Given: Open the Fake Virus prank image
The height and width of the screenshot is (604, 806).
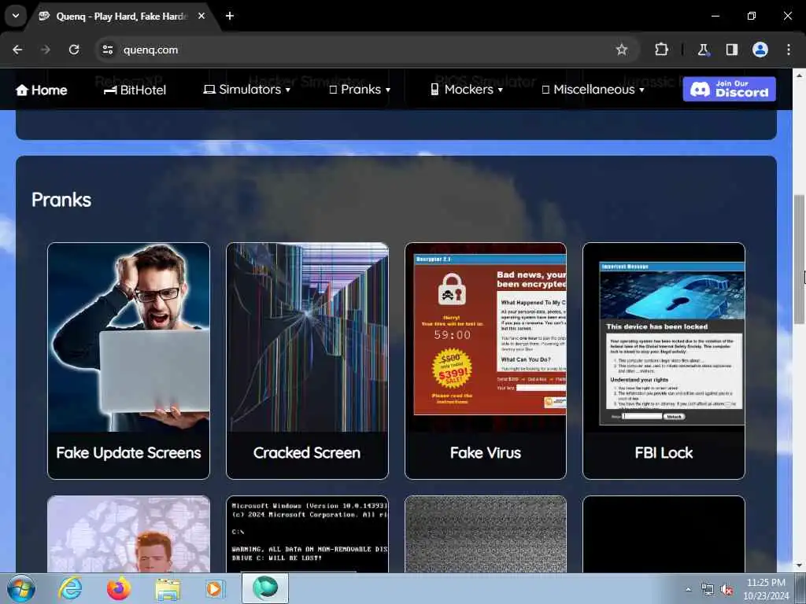Looking at the screenshot, I should [x=485, y=337].
